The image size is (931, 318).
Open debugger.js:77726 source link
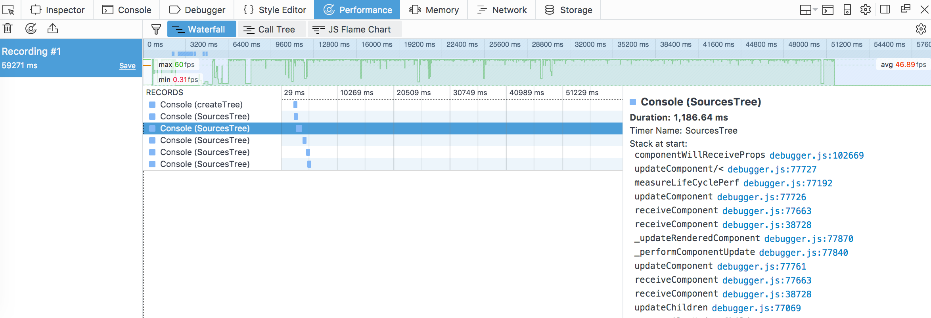762,197
